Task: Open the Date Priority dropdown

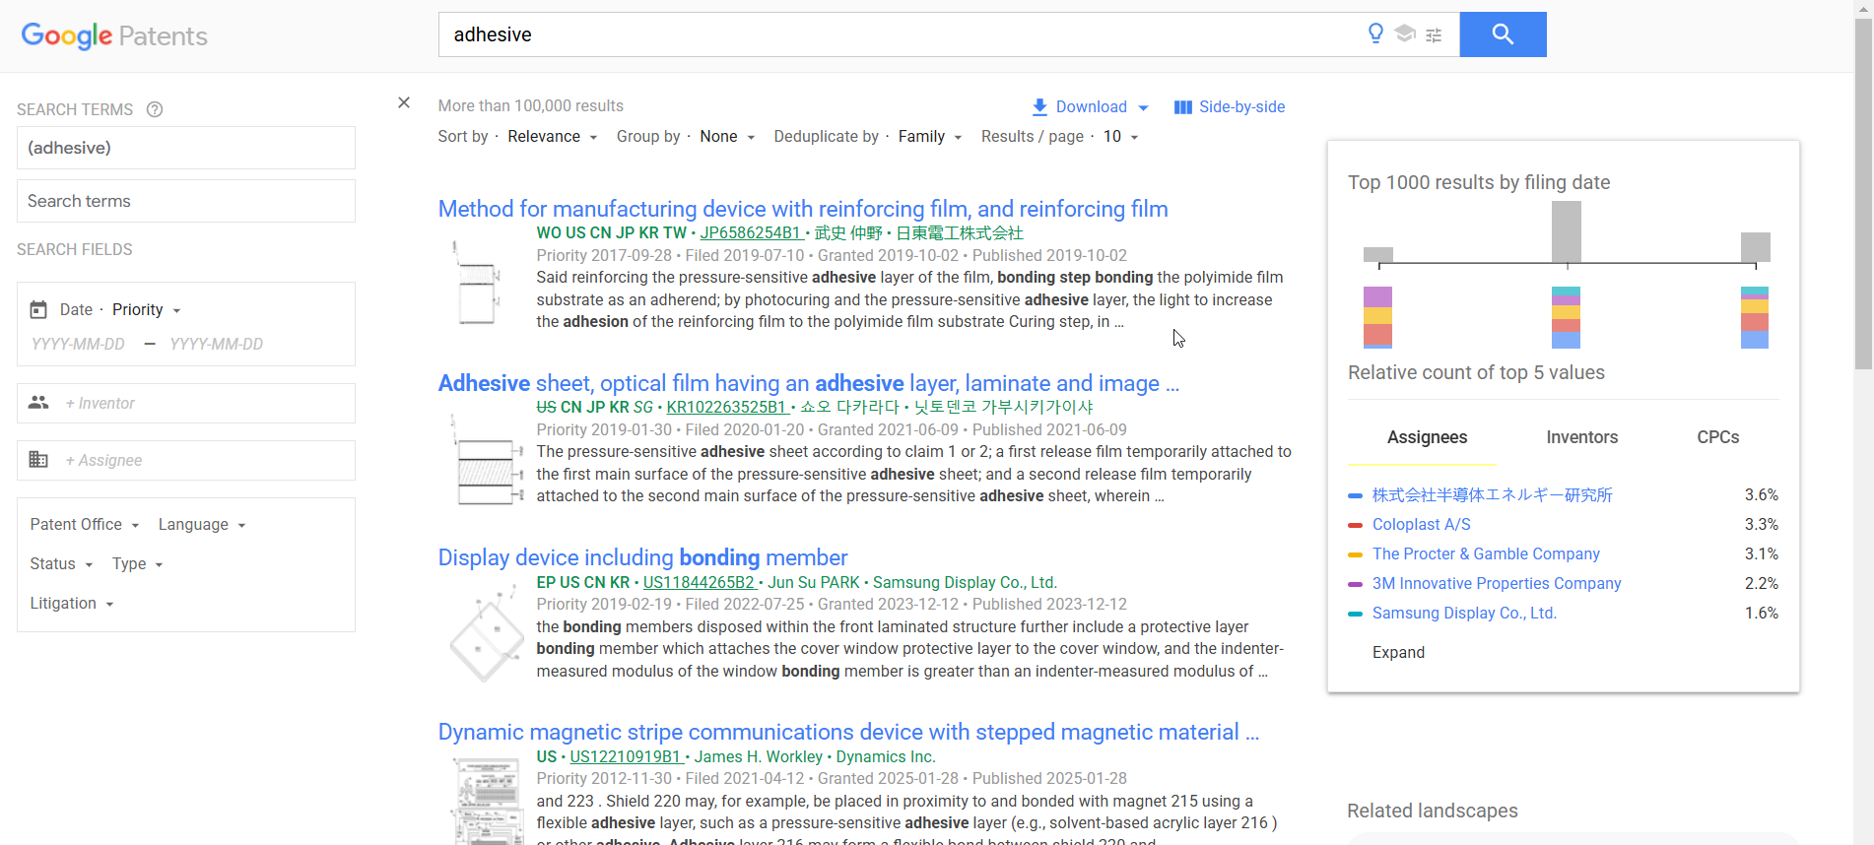Action: (x=147, y=309)
